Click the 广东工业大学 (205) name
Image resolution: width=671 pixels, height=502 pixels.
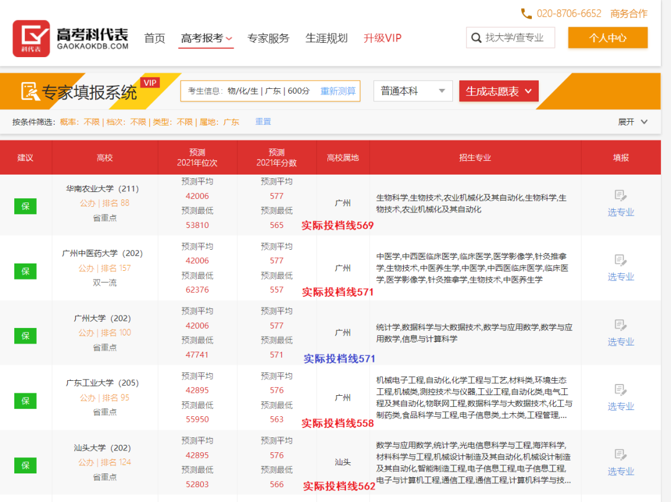pos(103,383)
